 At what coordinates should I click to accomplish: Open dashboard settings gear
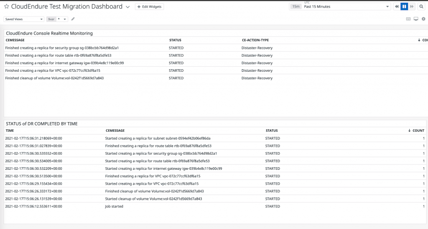pos(423,19)
